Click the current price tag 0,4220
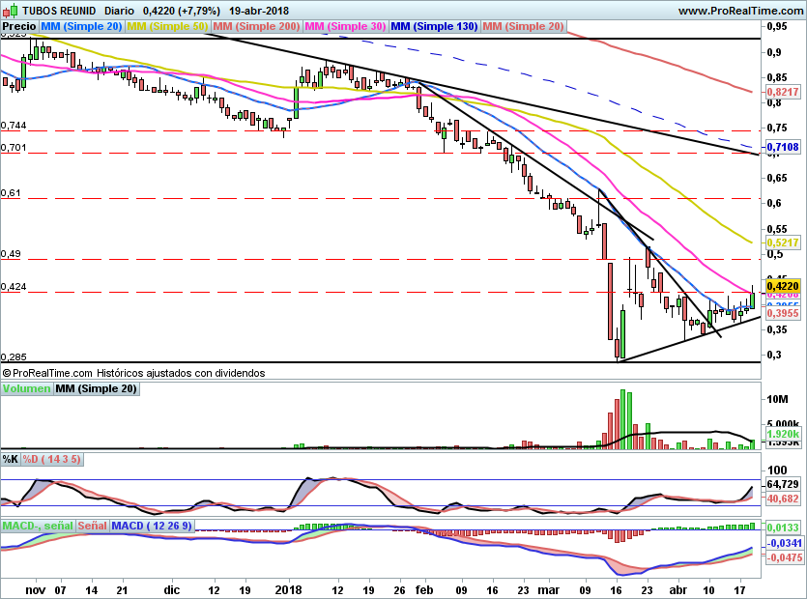807x599 pixels. (782, 286)
